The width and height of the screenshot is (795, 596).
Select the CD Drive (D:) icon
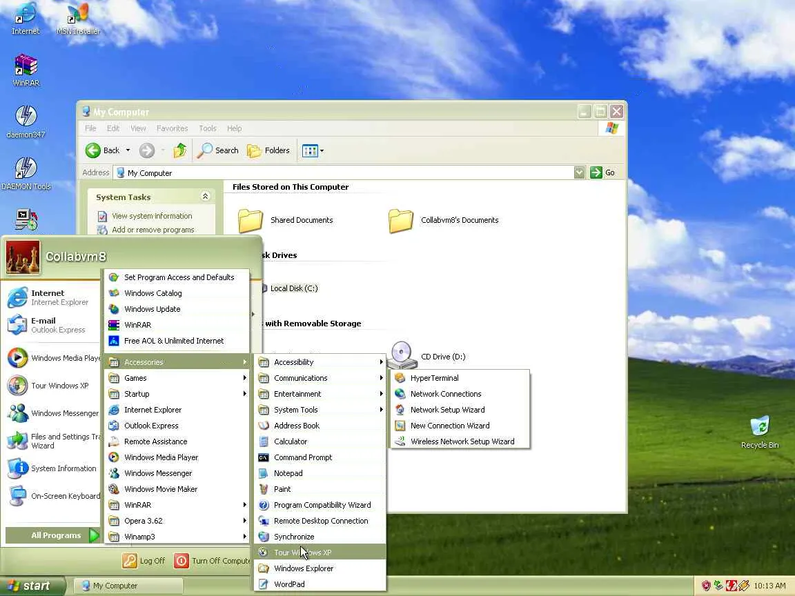tap(427, 356)
